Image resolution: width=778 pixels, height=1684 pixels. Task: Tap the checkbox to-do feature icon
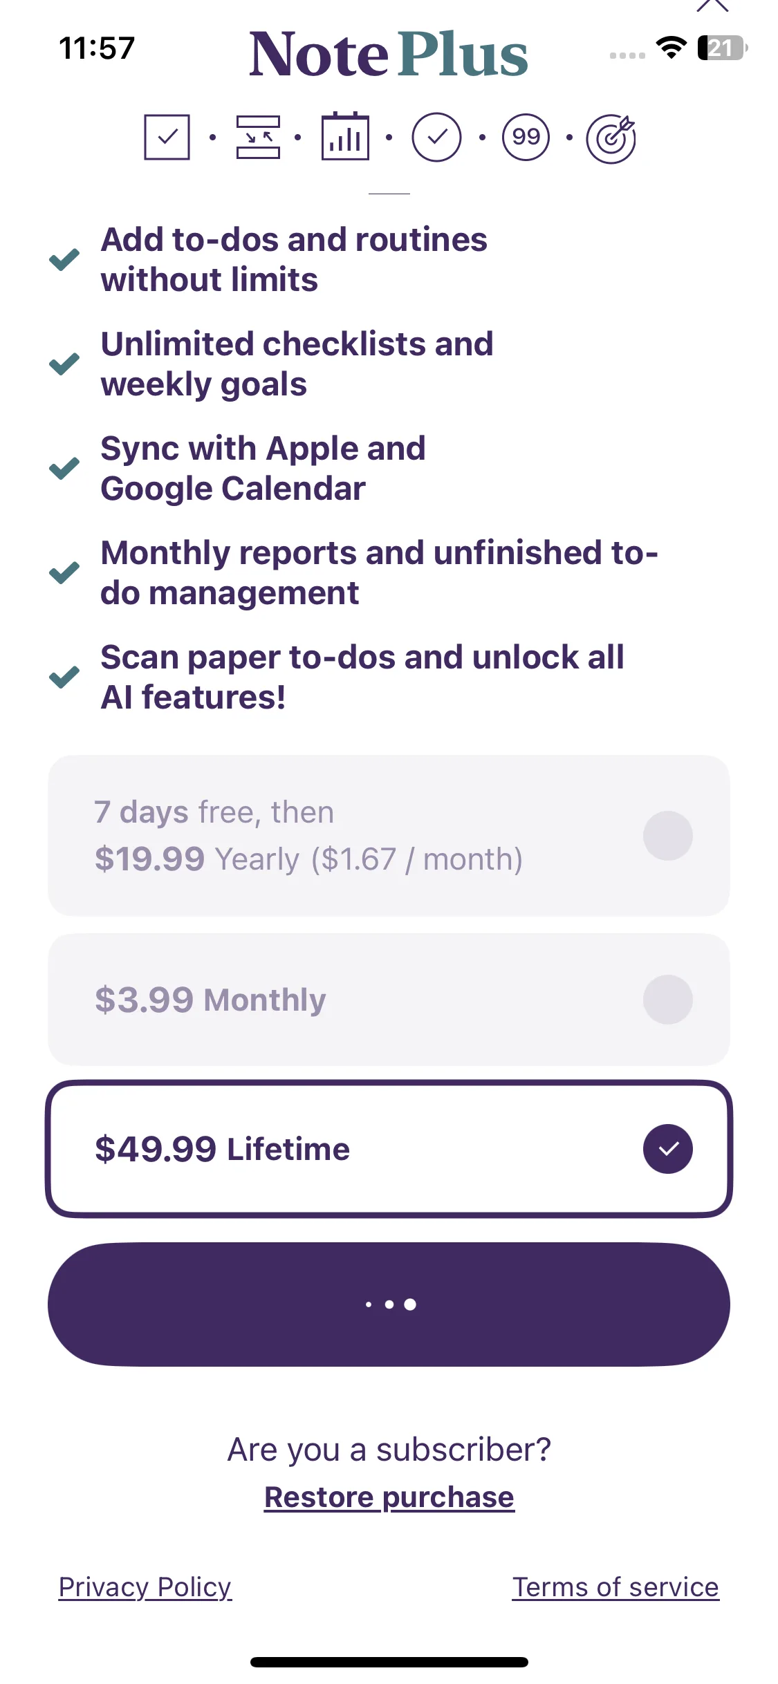click(167, 137)
